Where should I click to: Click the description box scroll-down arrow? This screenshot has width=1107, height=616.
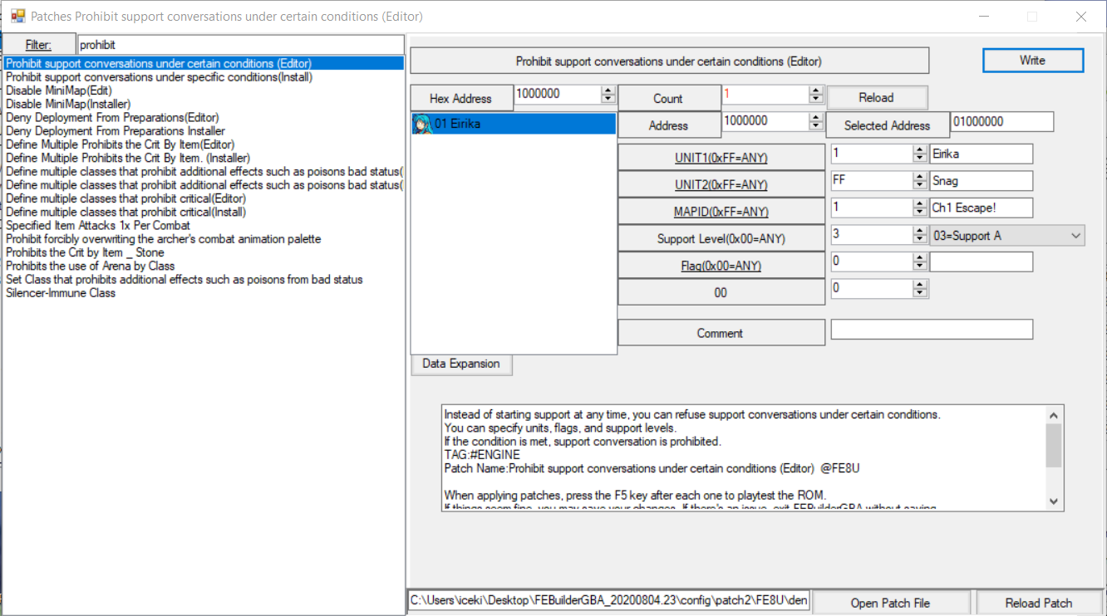pyautogui.click(x=1053, y=501)
